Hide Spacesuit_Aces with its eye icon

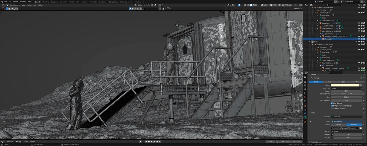pyautogui.click(x=359, y=13)
